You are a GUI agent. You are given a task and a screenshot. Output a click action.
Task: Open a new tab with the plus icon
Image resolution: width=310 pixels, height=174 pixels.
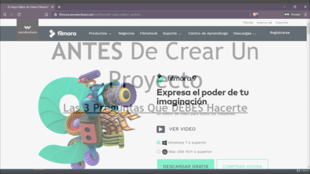tap(59, 7)
